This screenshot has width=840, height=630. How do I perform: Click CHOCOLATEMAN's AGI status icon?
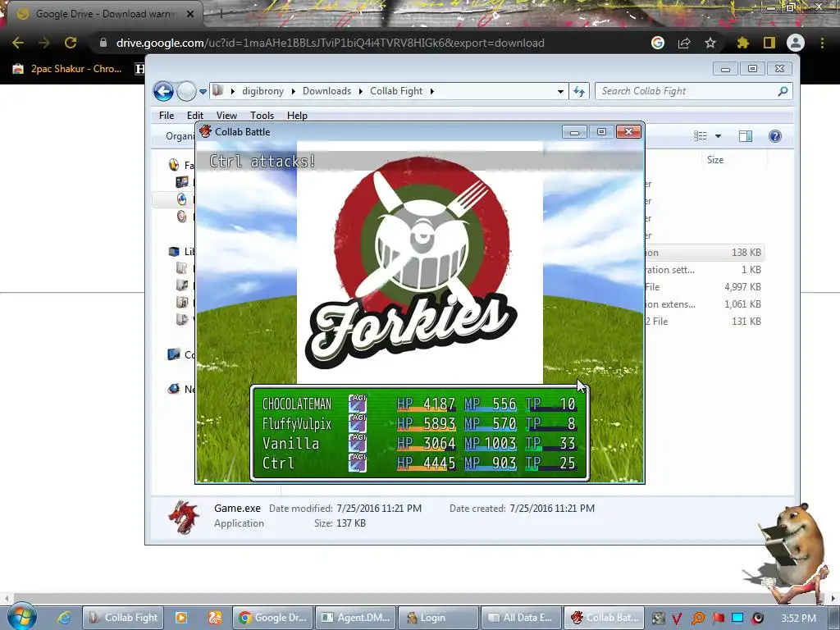358,404
